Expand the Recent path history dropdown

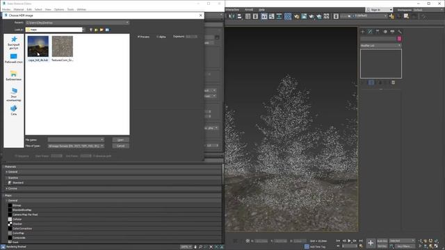tap(77, 22)
